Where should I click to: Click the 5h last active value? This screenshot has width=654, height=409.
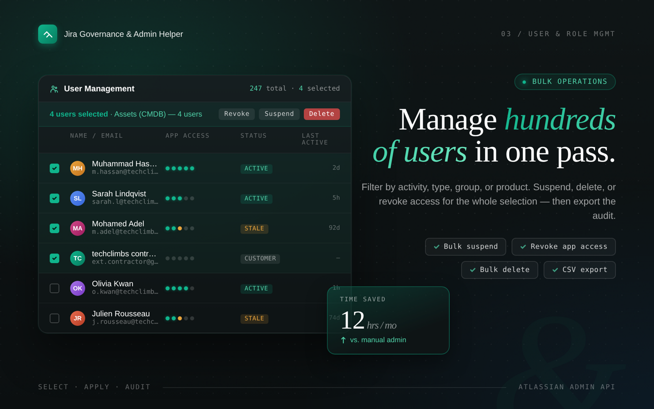pos(336,198)
